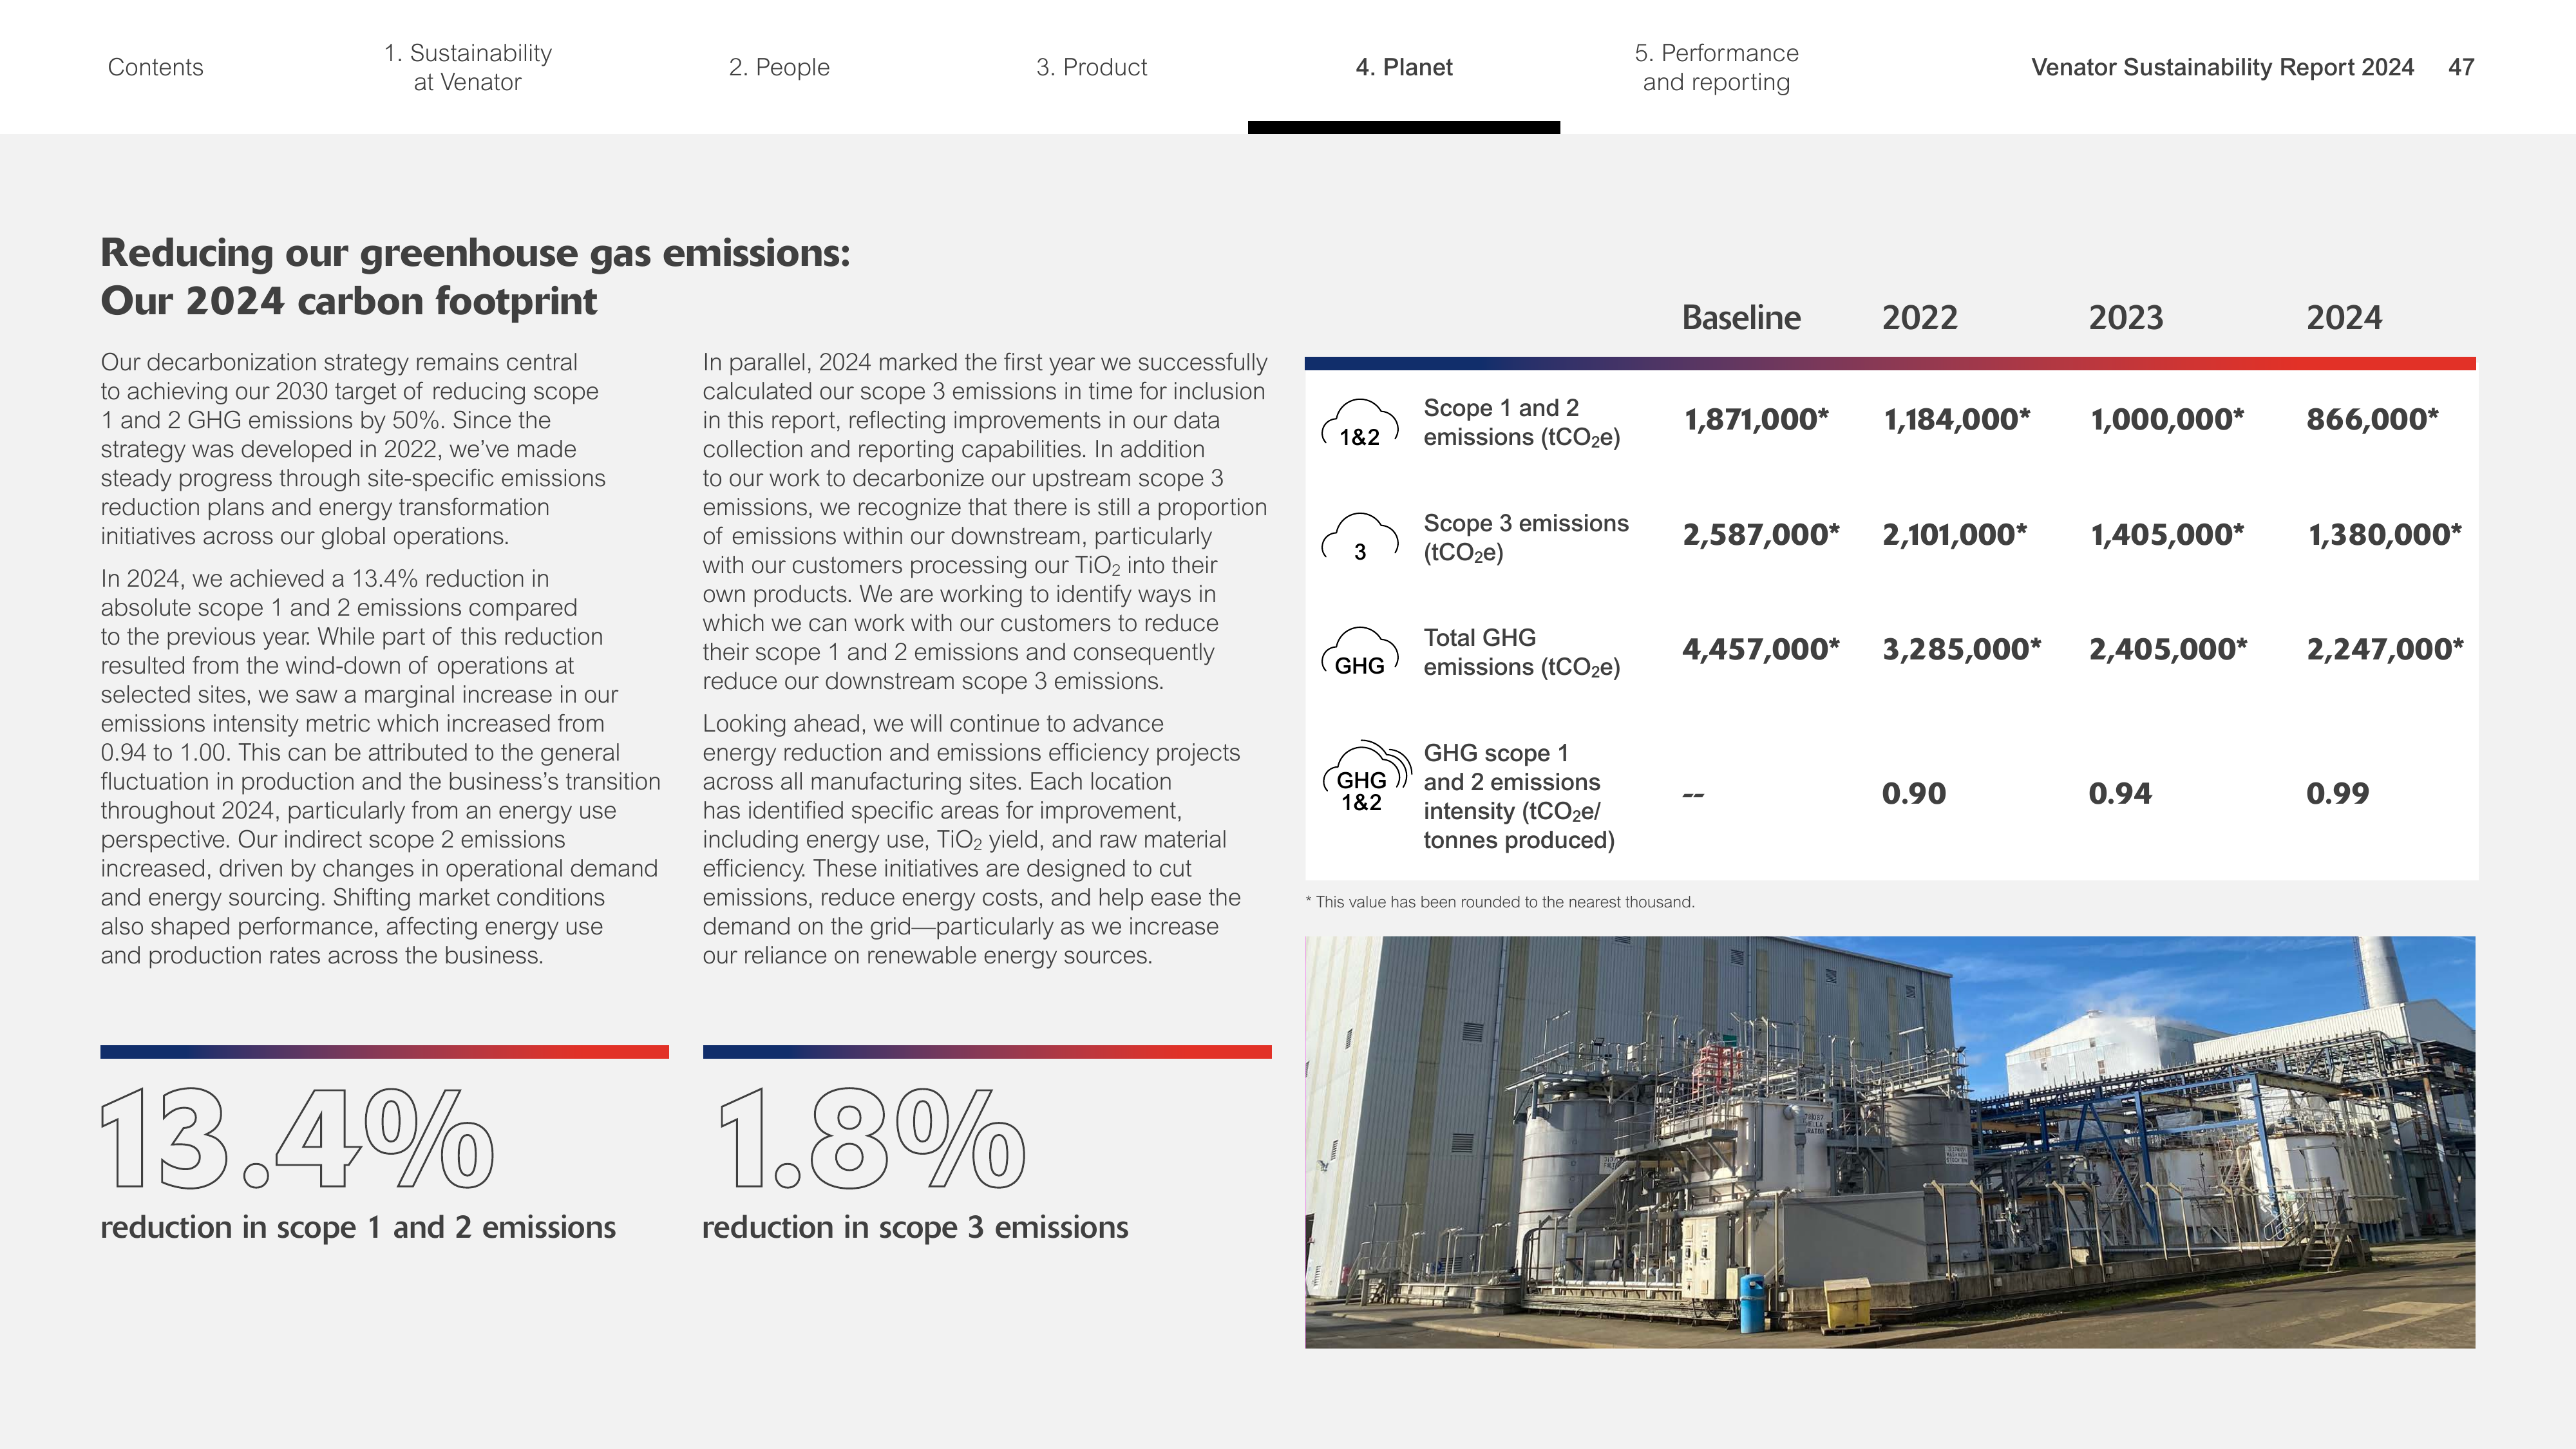Select the 3,285,000* total GHG value
Screen dimensions: 2576x1449
tap(1962, 649)
